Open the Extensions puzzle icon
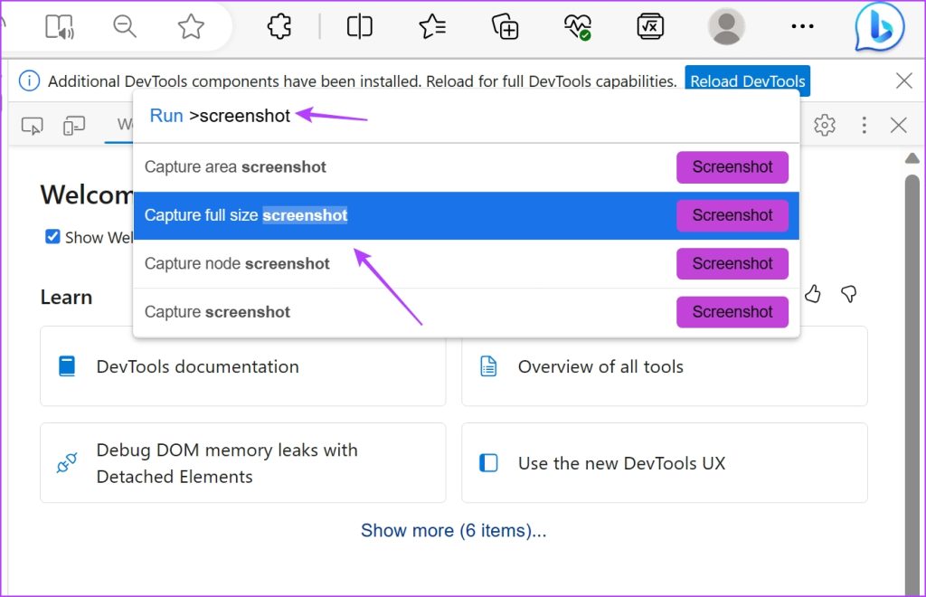This screenshot has width=926, height=597. [x=279, y=26]
